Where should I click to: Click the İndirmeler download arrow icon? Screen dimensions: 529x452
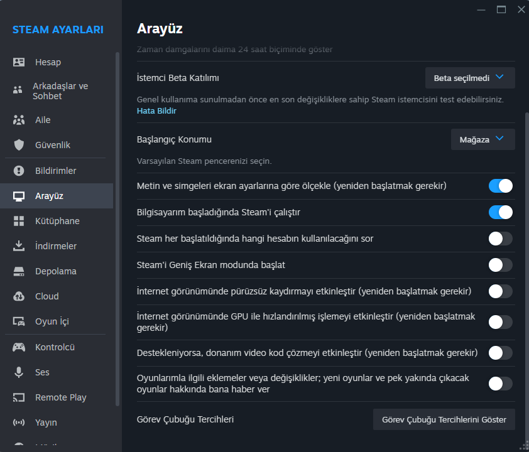pyautogui.click(x=19, y=246)
